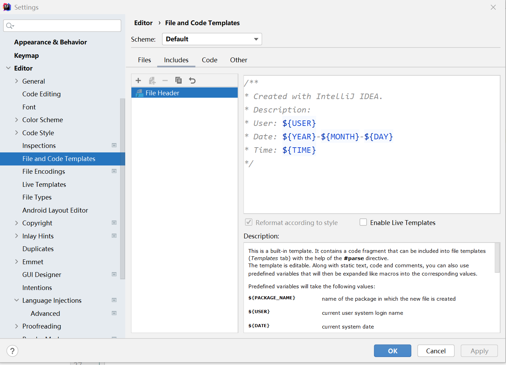Open Keymap settings
Image resolution: width=506 pixels, height=365 pixels.
(x=26, y=55)
